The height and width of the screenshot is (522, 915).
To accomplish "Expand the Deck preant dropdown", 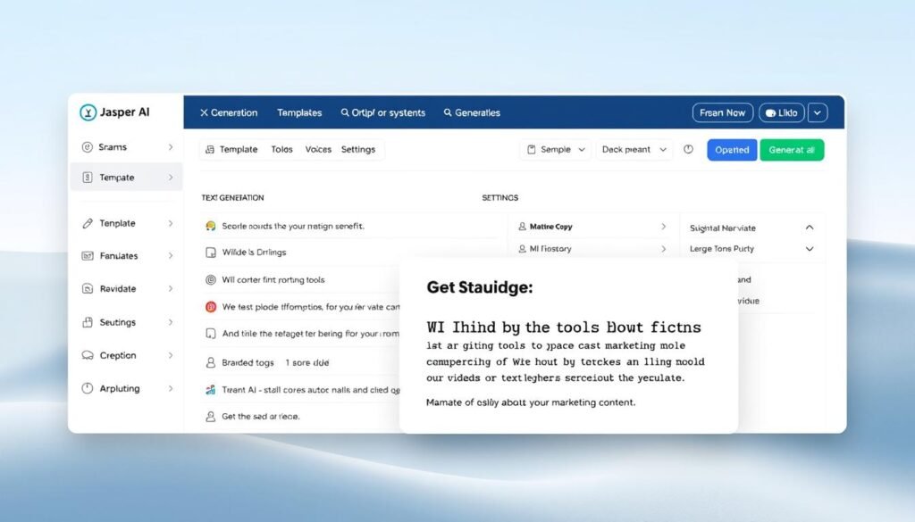I will point(634,150).
